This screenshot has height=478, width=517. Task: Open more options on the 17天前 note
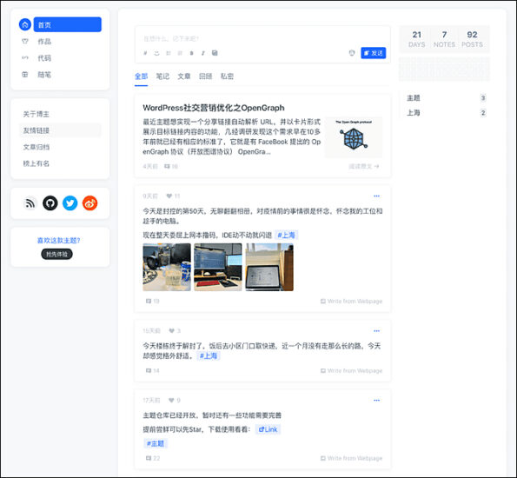[x=376, y=401]
